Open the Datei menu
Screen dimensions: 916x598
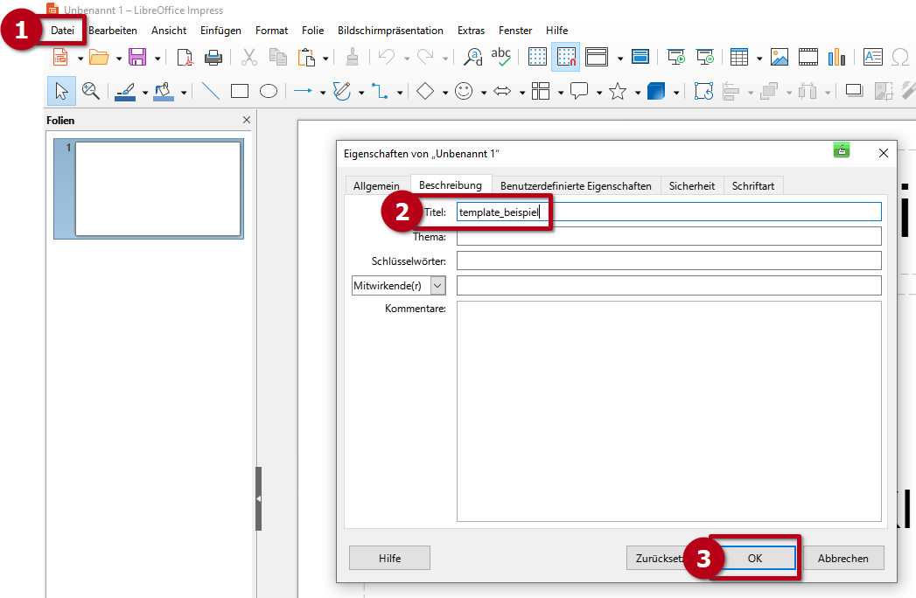pyautogui.click(x=62, y=31)
